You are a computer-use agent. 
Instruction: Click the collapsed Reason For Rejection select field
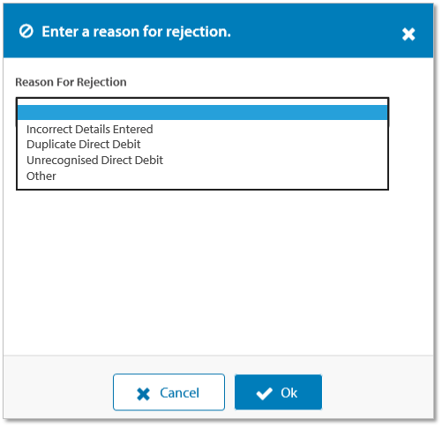(x=202, y=101)
